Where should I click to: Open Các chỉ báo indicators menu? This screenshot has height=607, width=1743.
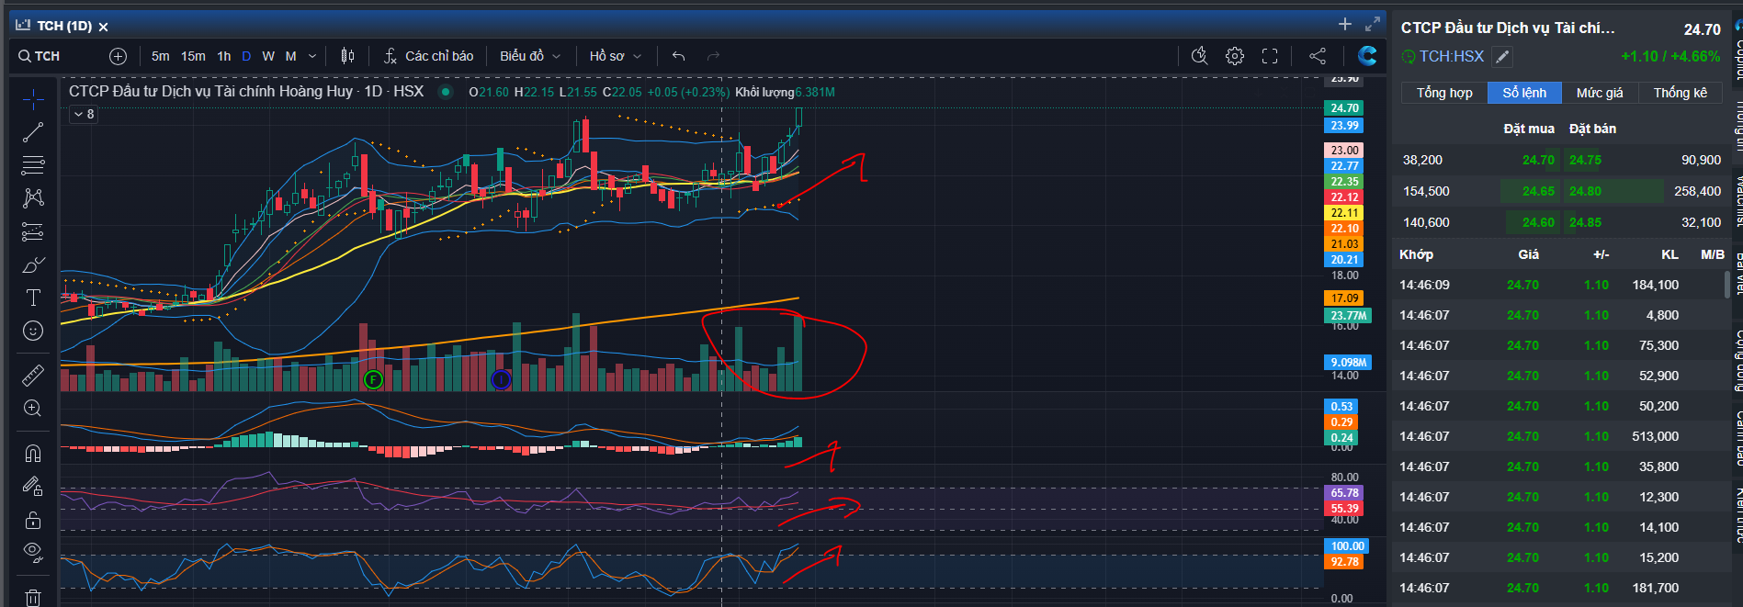pos(428,56)
